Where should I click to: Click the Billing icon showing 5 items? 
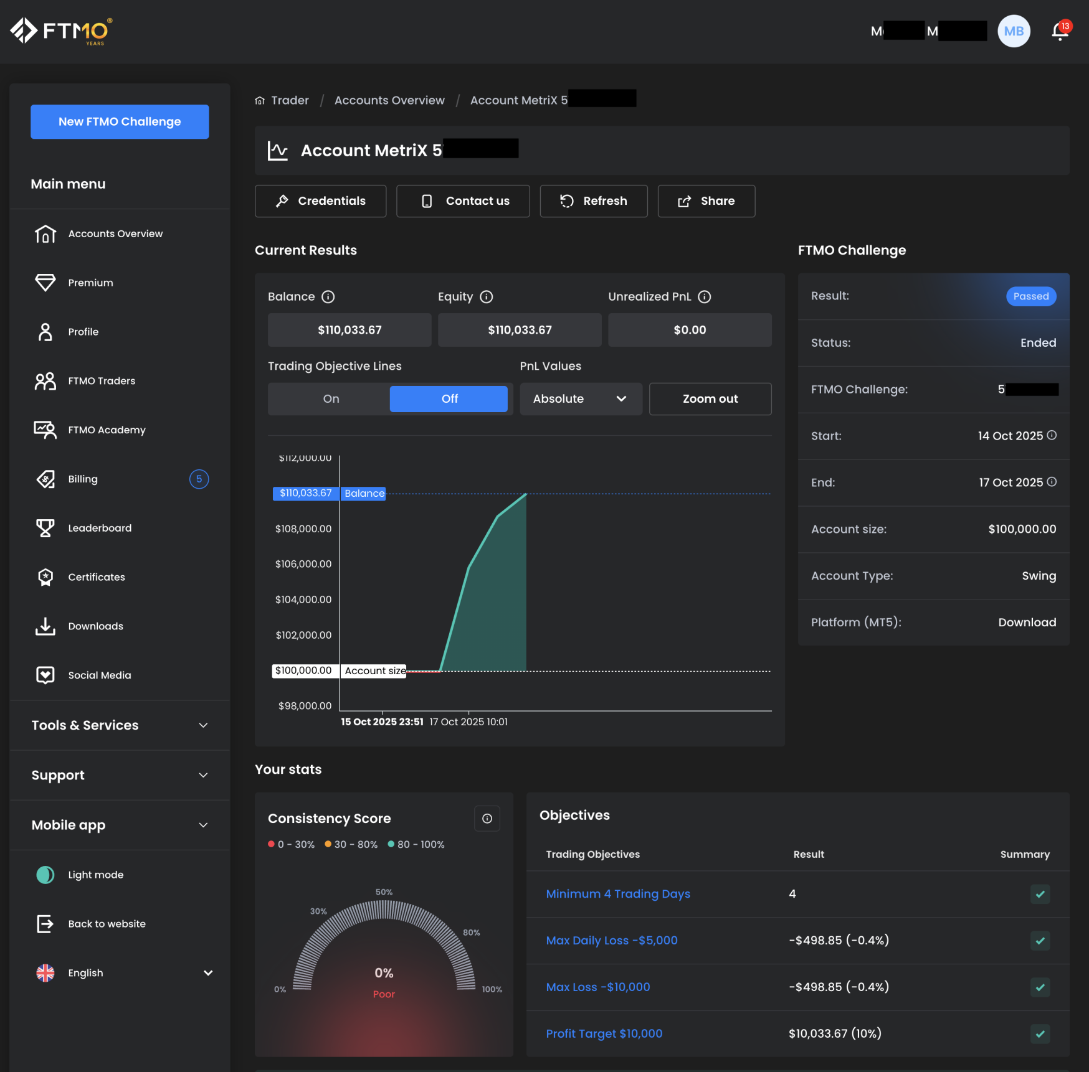click(x=45, y=479)
